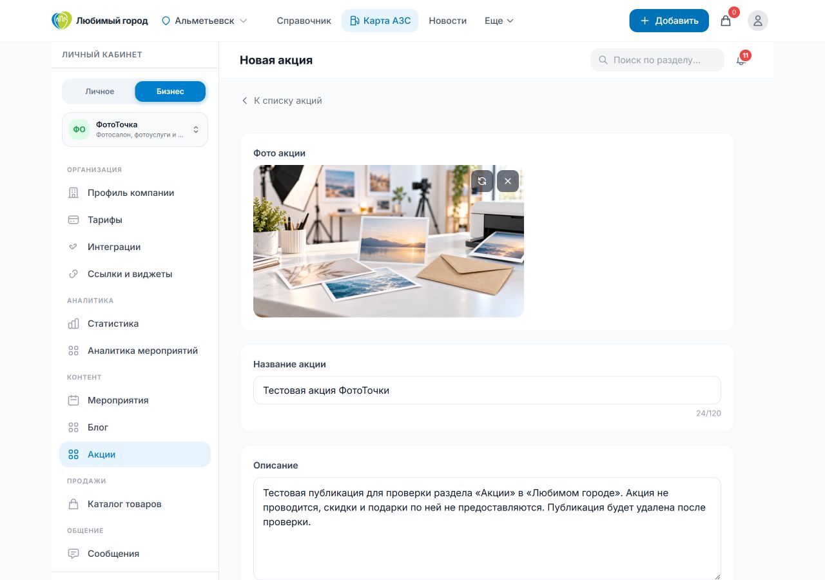Click the Тарифы card icon
Image resolution: width=825 pixels, height=580 pixels.
[73, 220]
